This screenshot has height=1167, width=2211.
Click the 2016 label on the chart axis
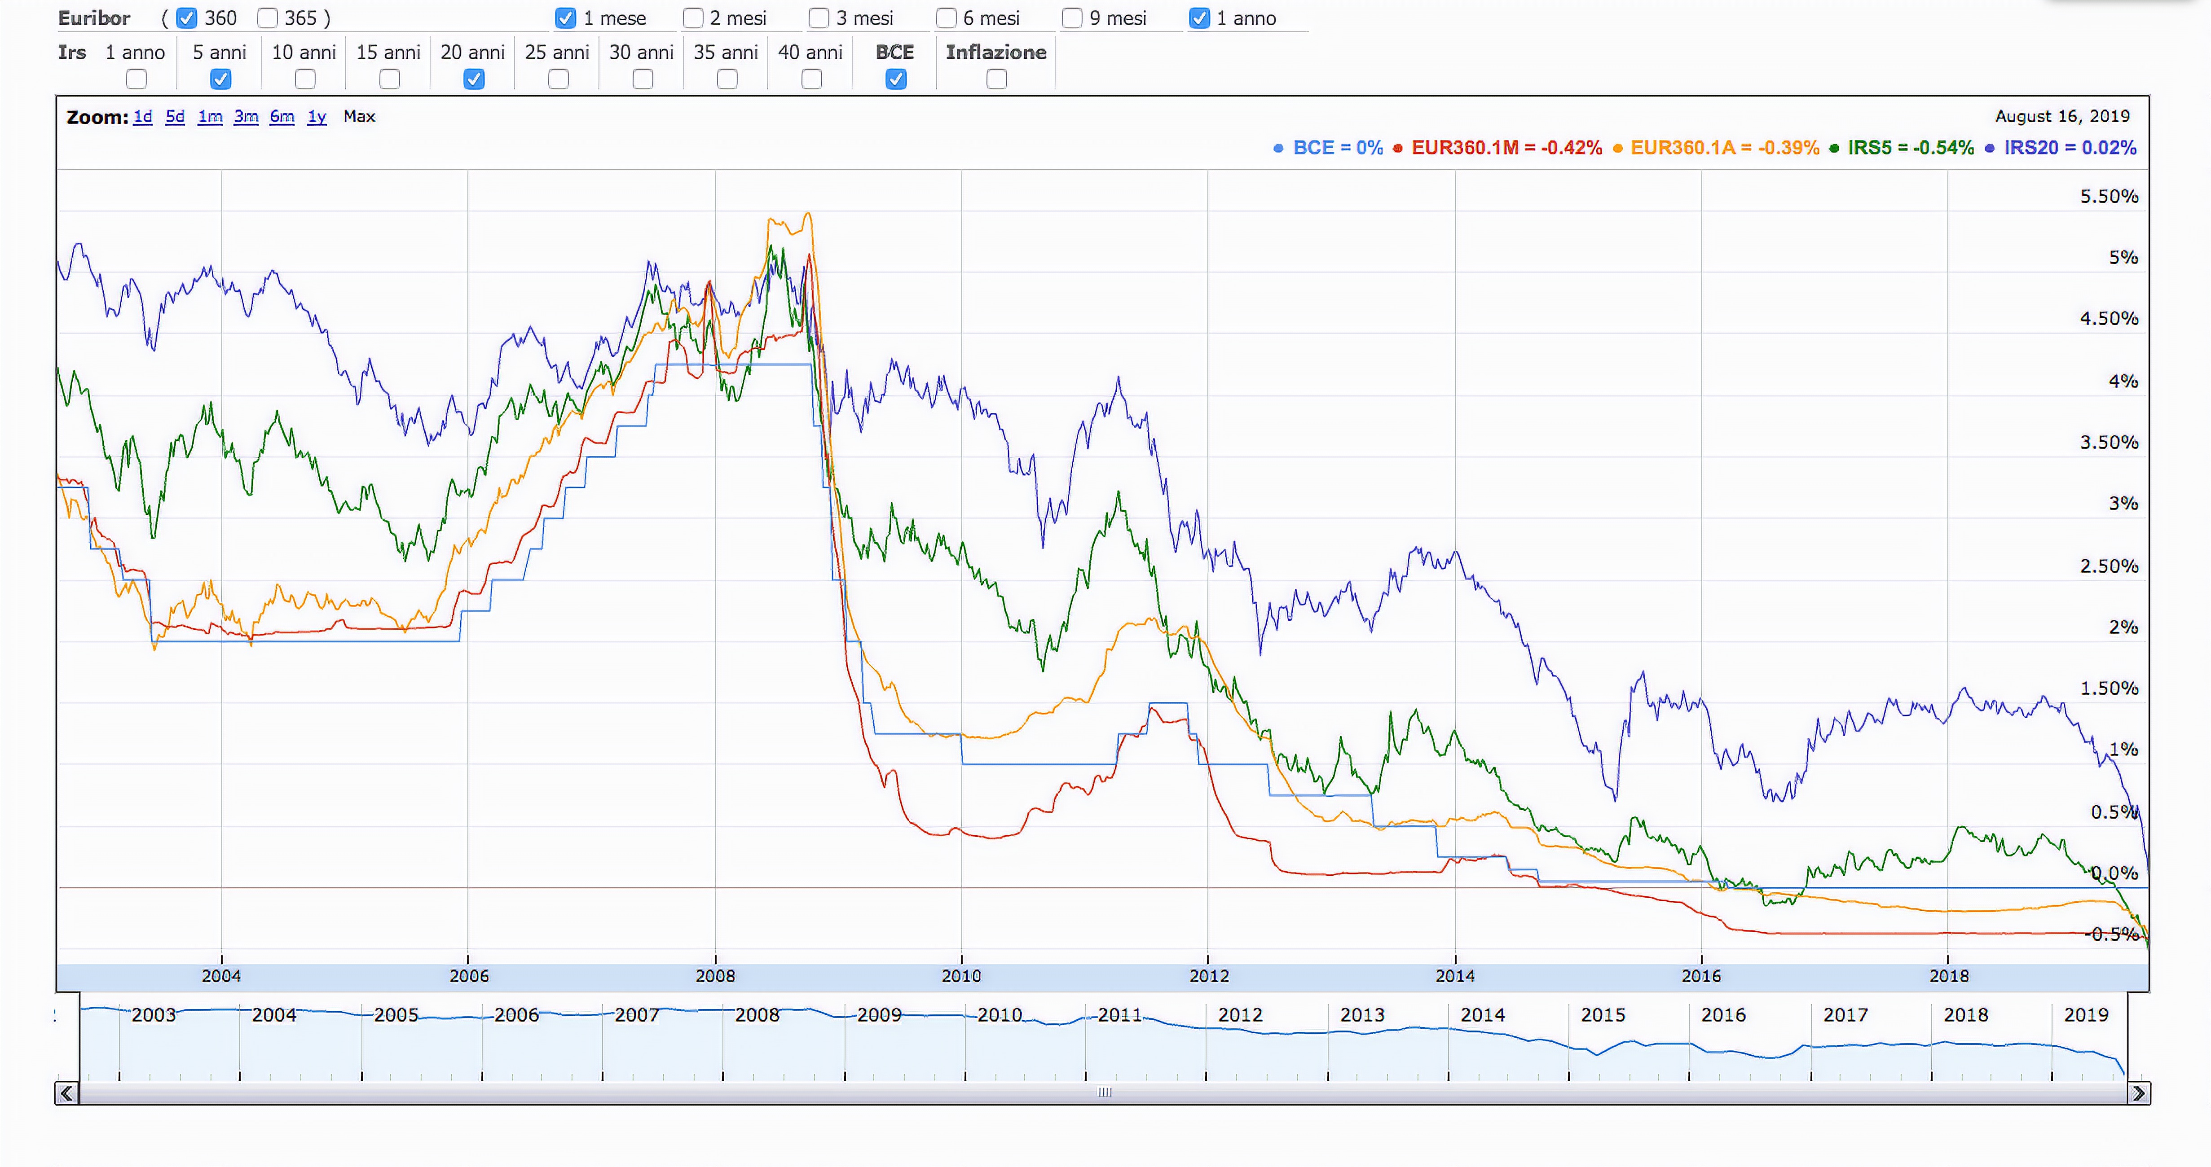tap(1701, 976)
